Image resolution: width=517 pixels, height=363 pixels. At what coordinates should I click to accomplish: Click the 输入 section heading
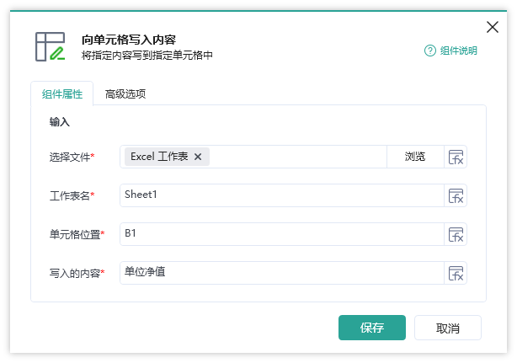(x=60, y=122)
